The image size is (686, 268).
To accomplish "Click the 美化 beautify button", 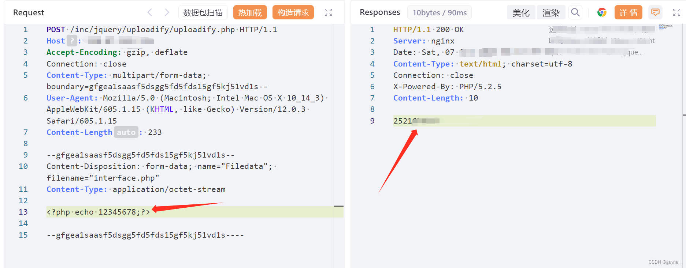I will (x=521, y=12).
